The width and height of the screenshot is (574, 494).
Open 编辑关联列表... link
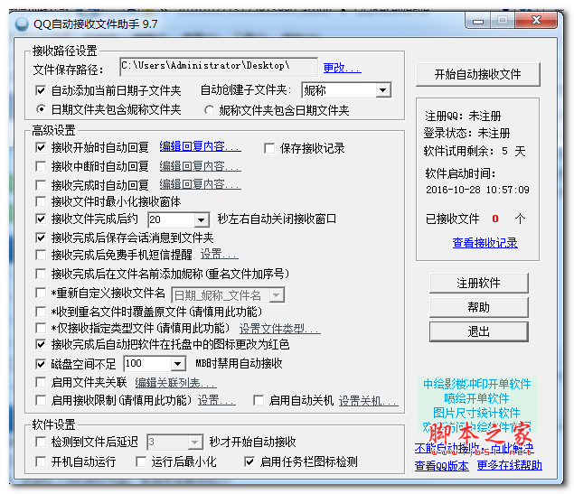[175, 383]
